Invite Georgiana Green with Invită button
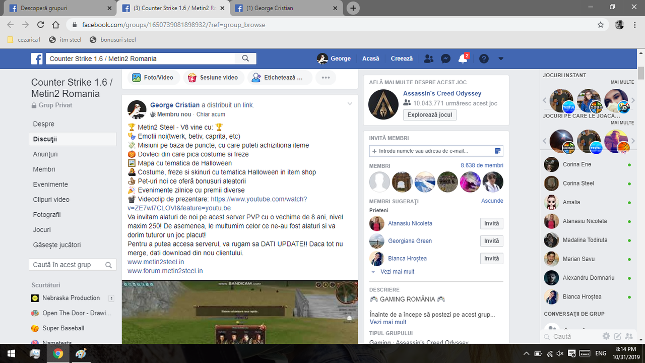This screenshot has height=363, width=645. (491, 241)
